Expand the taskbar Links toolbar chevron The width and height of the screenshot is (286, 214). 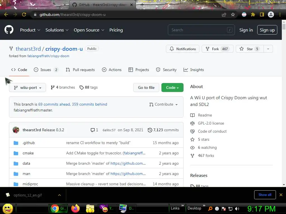pos(183,205)
